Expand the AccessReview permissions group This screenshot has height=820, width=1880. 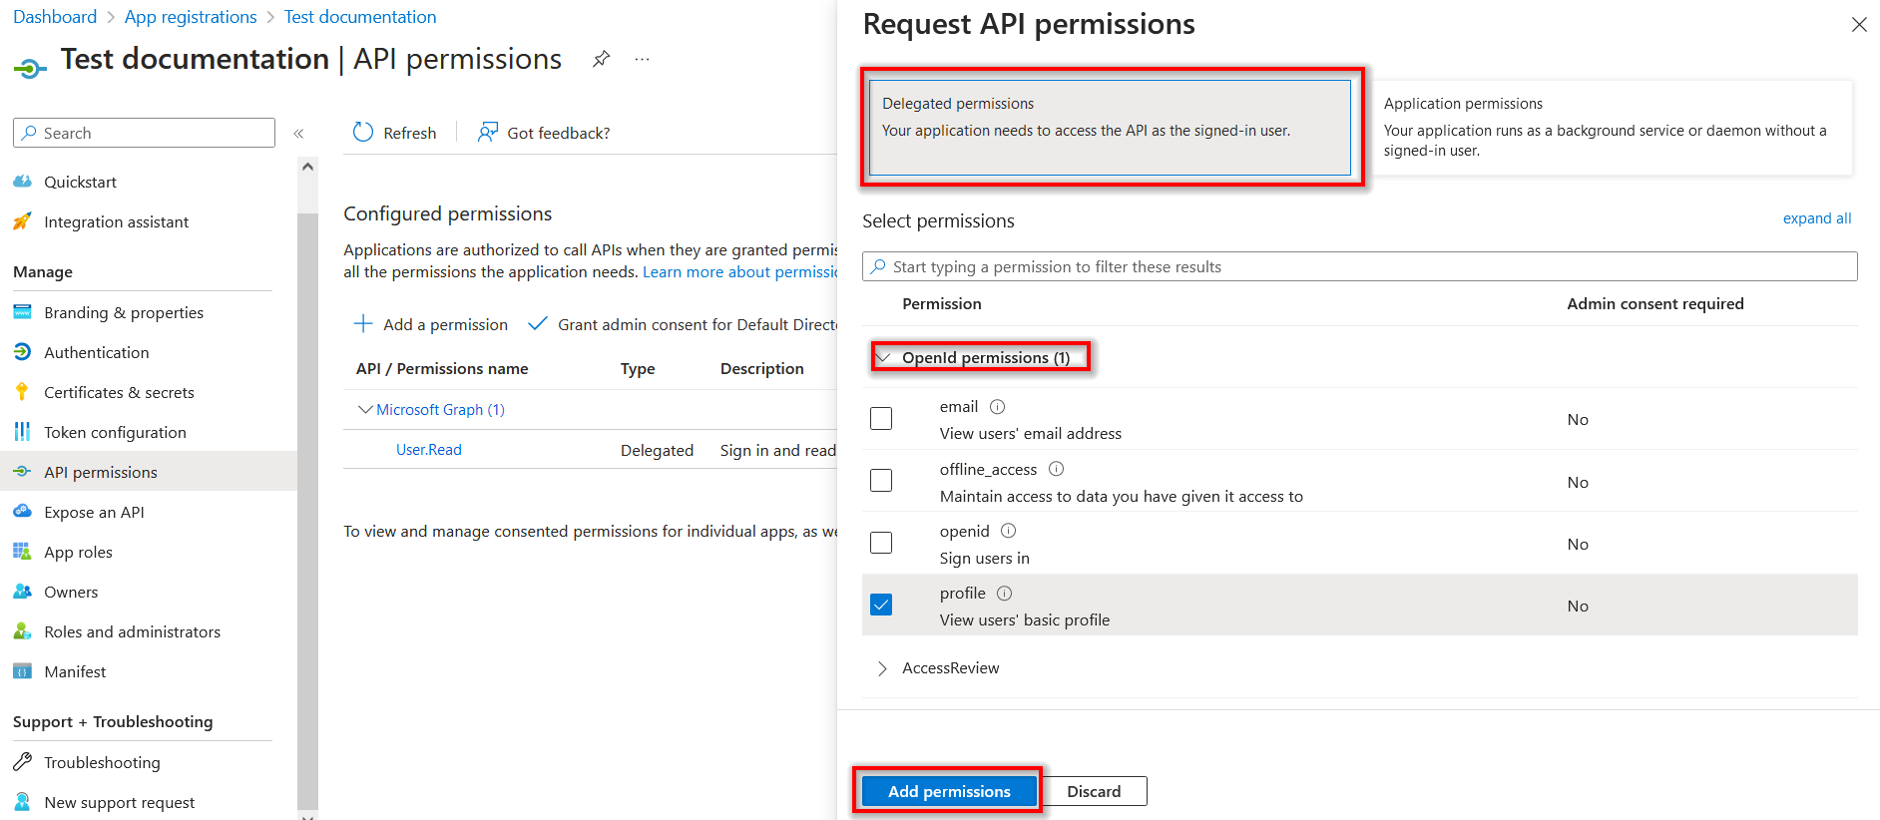tap(882, 668)
